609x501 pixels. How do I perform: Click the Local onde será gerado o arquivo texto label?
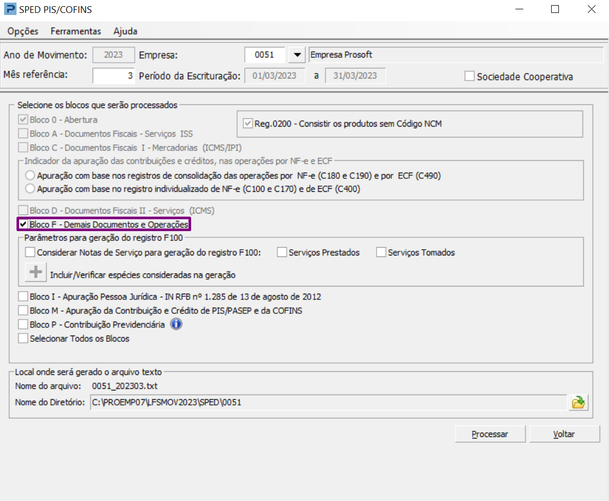point(88,372)
